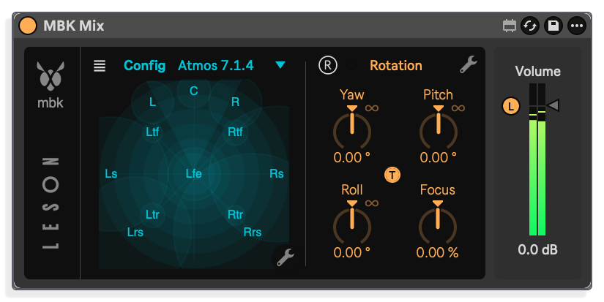This screenshot has width=604, height=302.
Task: Click the Yaw knob
Action: pyautogui.click(x=352, y=129)
